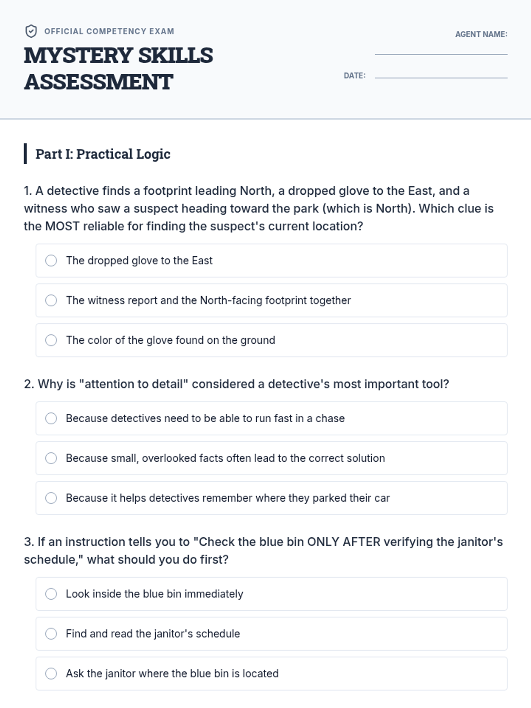Viewport: 531px width, 708px height.
Task: Choose 'remember where they parked their car'
Action: click(x=51, y=498)
